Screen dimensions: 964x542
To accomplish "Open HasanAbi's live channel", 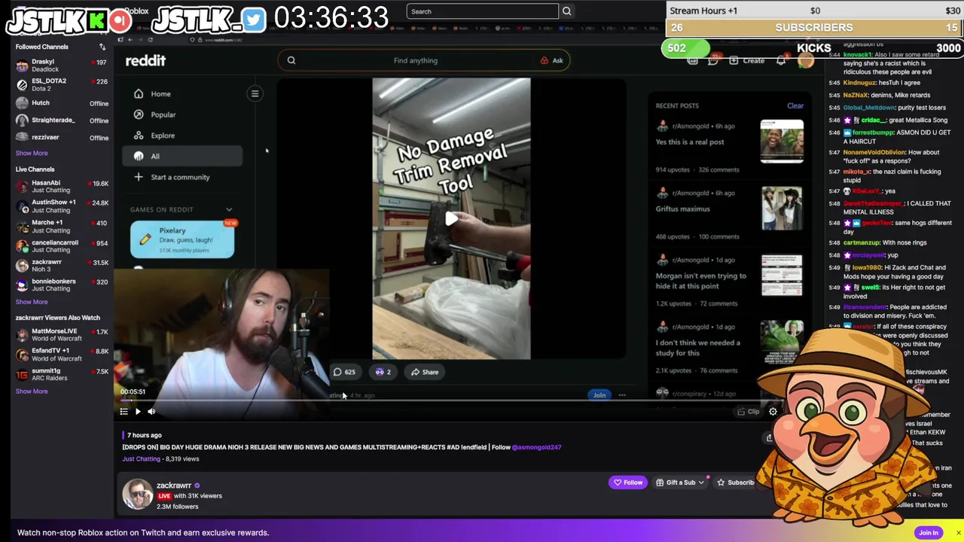I will 62,187.
